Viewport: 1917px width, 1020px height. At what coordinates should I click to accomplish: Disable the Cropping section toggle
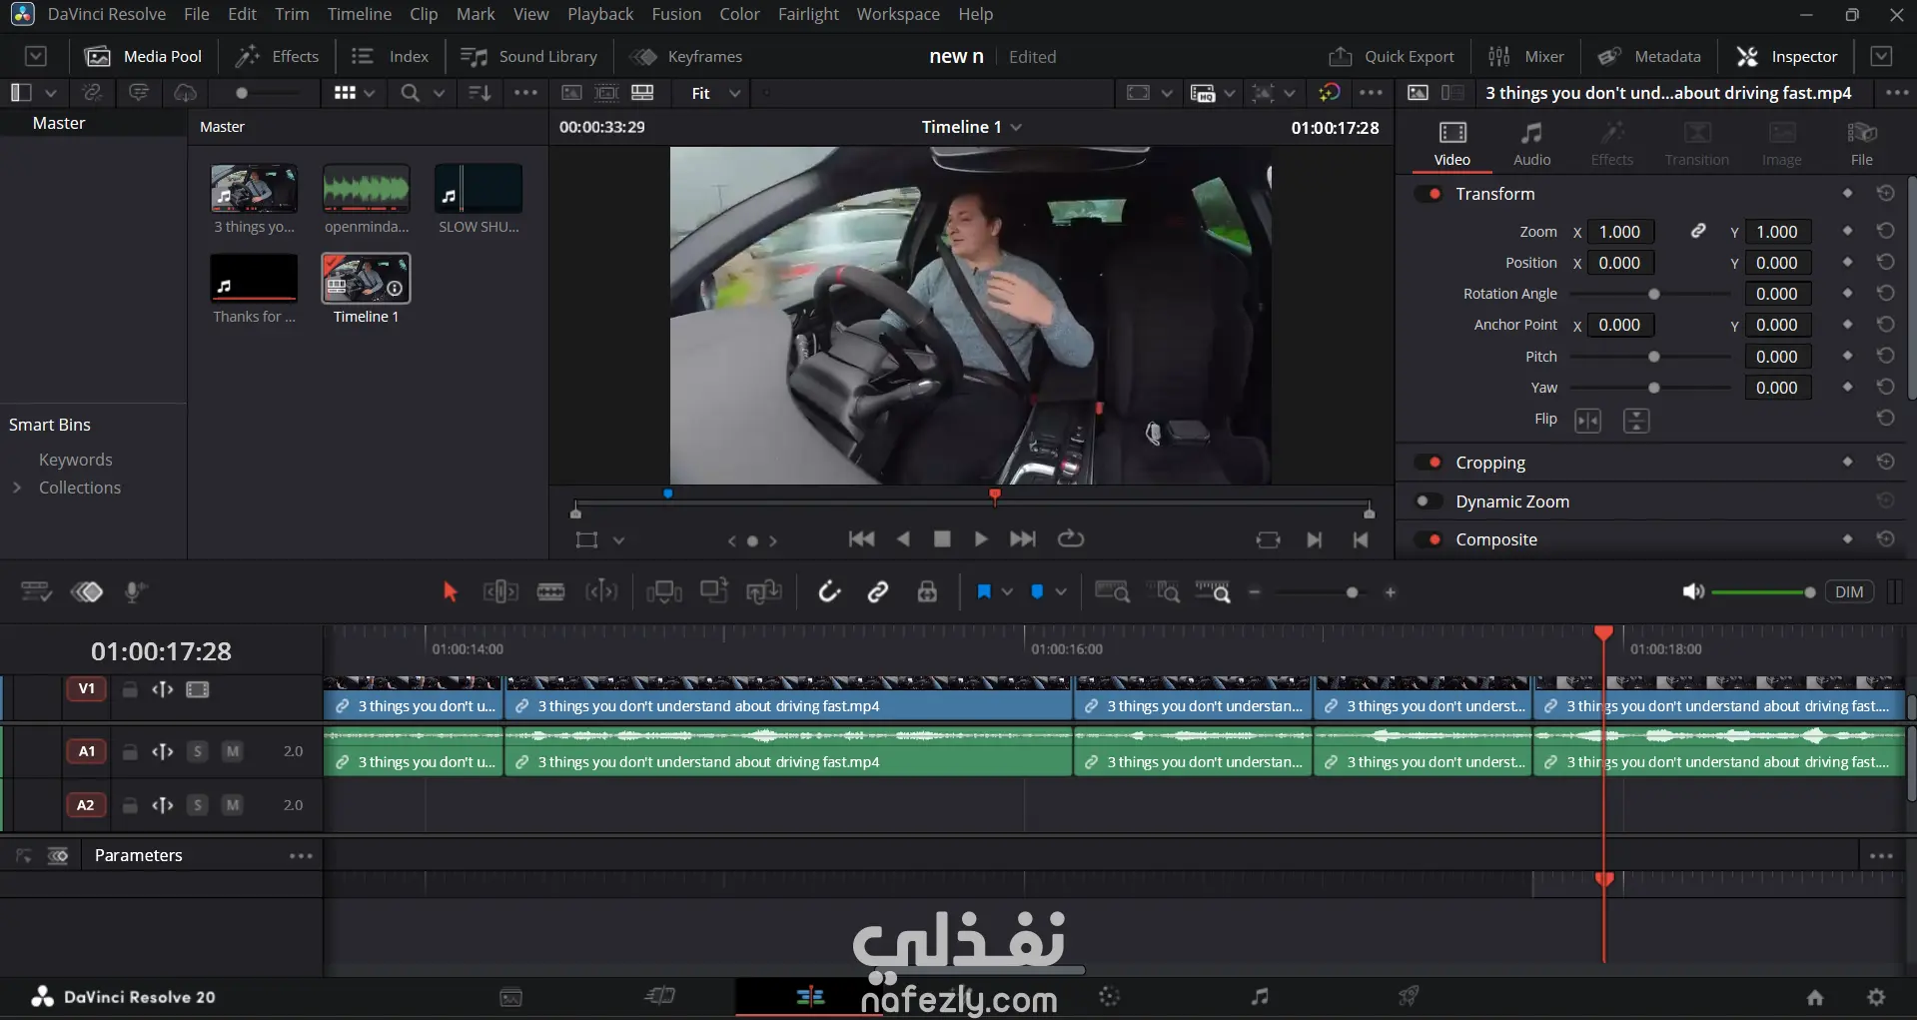[1430, 463]
